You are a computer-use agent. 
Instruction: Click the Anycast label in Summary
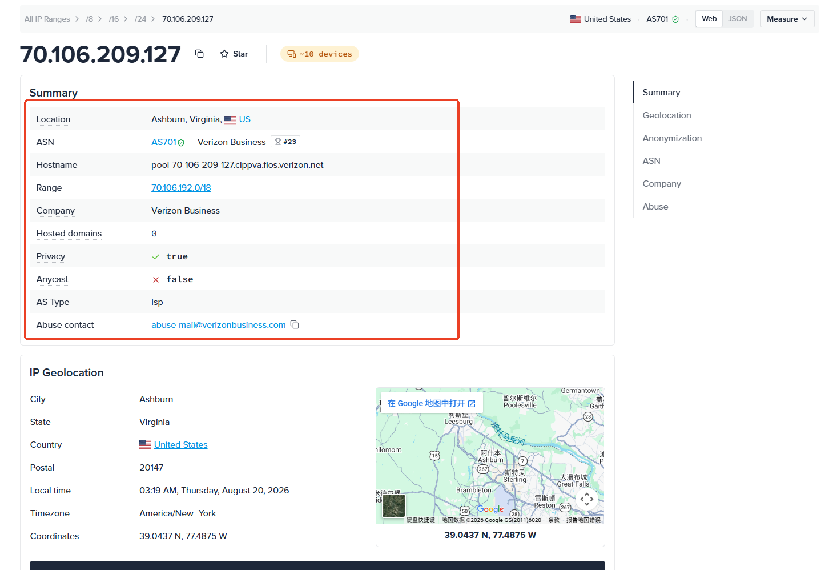[x=53, y=279]
